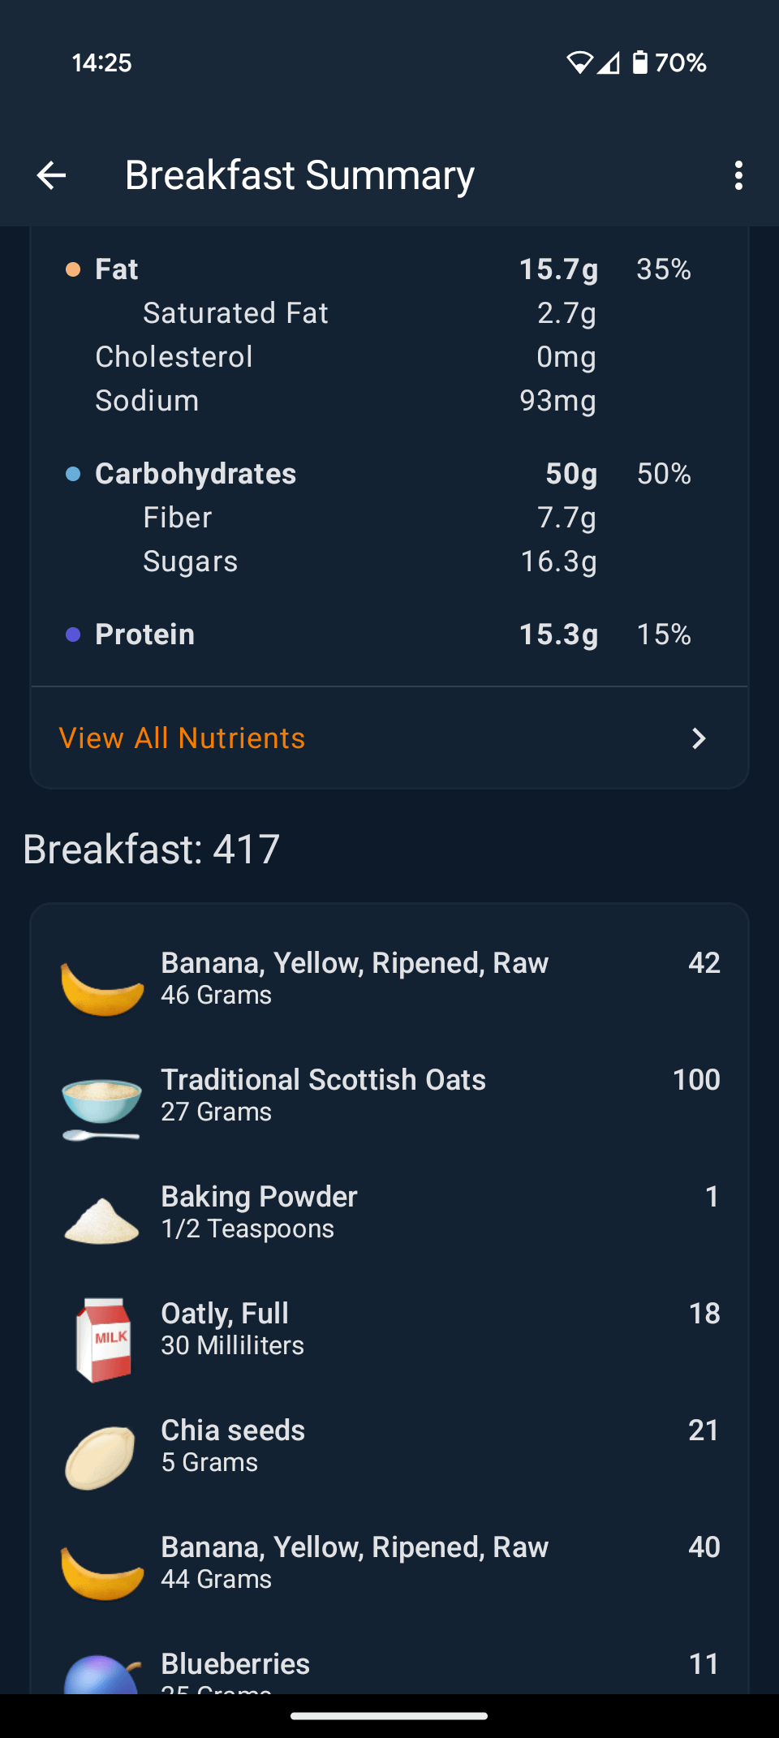Tap the Oatly milk carton icon

pyautogui.click(x=103, y=1339)
